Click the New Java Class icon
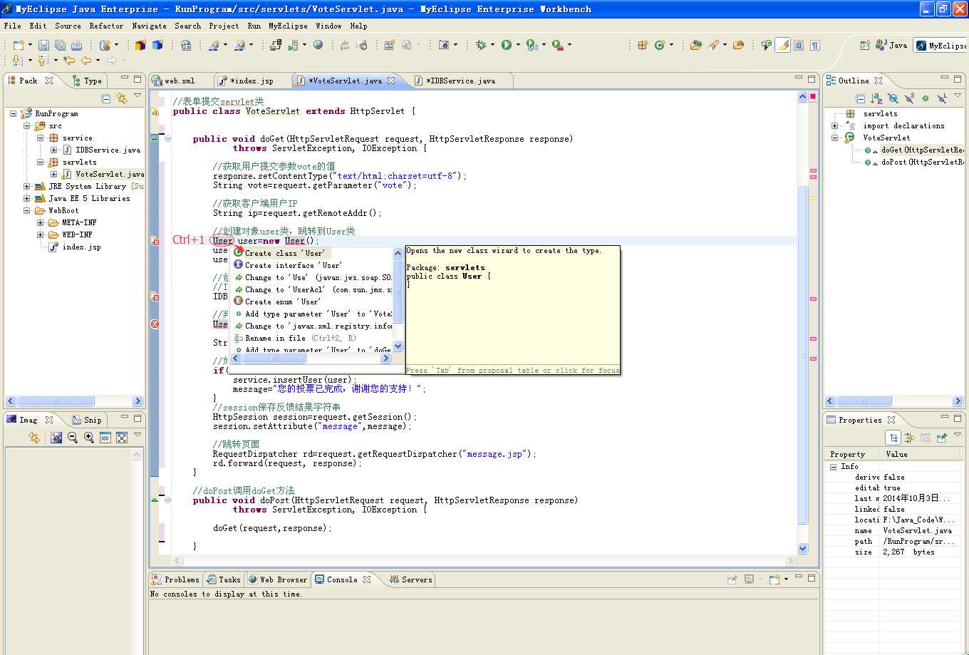Viewport: 969px width, 655px height. pos(660,45)
